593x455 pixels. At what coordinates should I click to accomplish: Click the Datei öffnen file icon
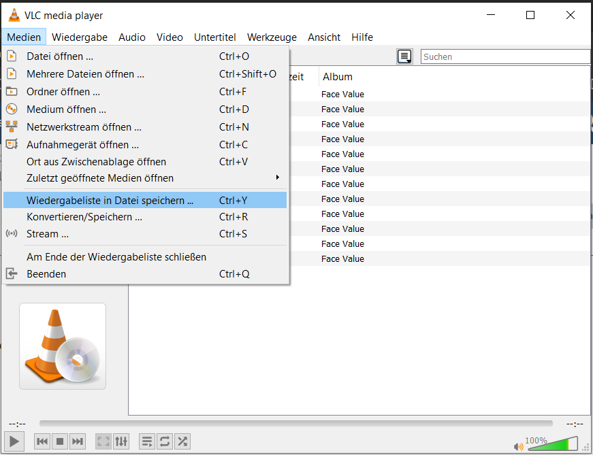[x=12, y=56]
